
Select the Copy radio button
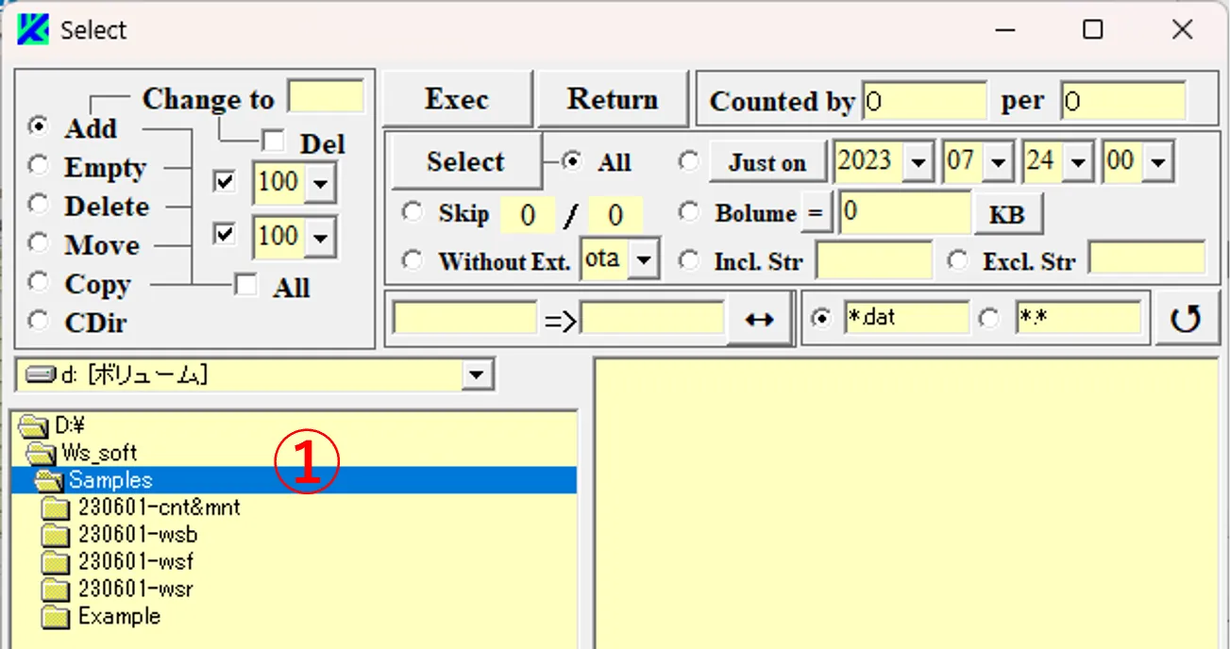click(x=38, y=281)
